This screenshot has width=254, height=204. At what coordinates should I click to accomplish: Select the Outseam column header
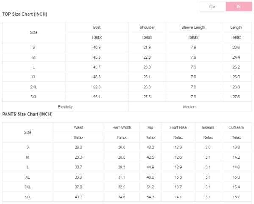236,127
